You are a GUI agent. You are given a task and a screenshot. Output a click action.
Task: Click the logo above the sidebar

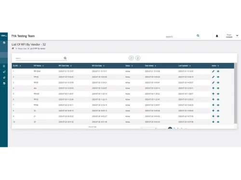(x=4, y=36)
